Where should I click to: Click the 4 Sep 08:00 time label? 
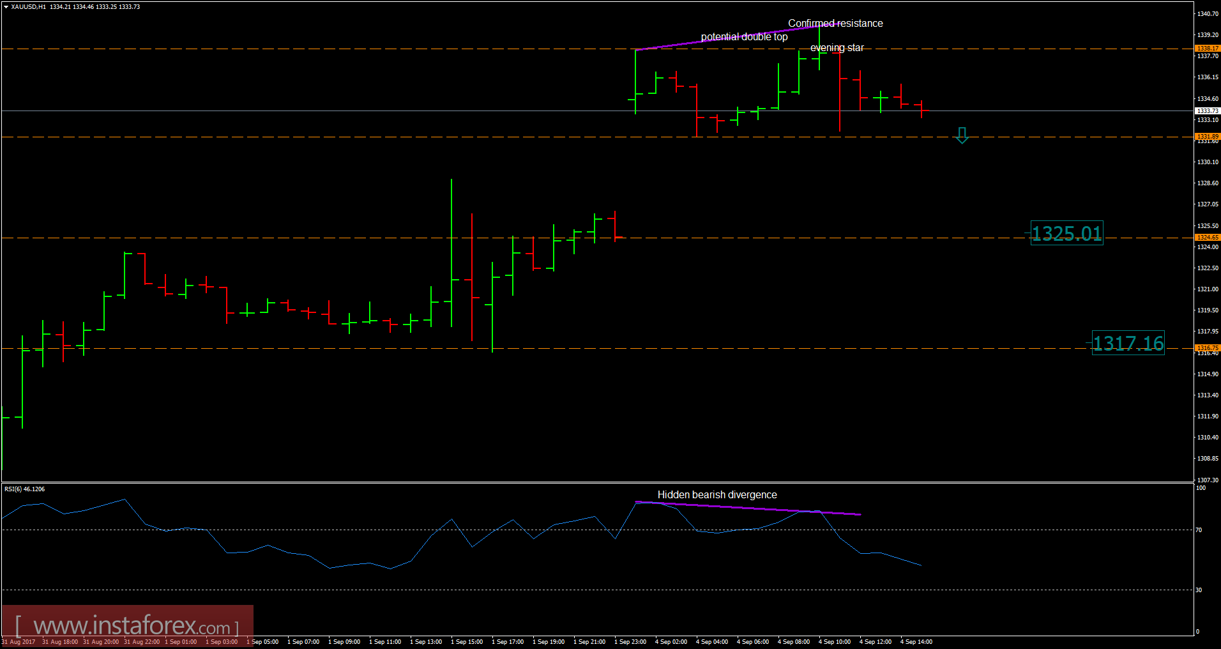click(x=794, y=642)
